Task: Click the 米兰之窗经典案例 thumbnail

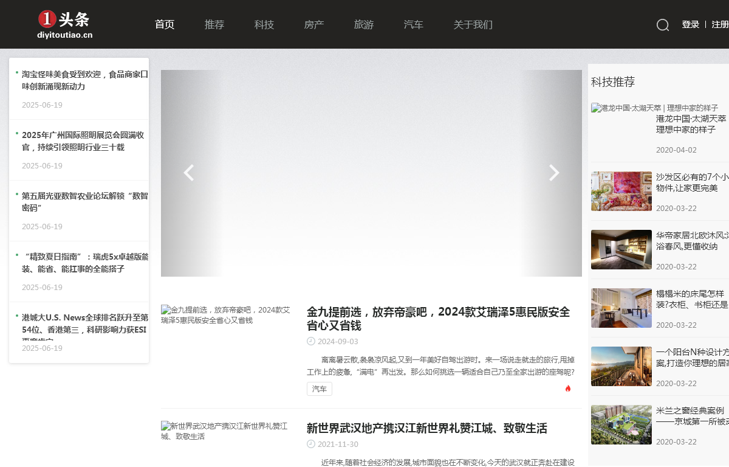Action: [621, 424]
